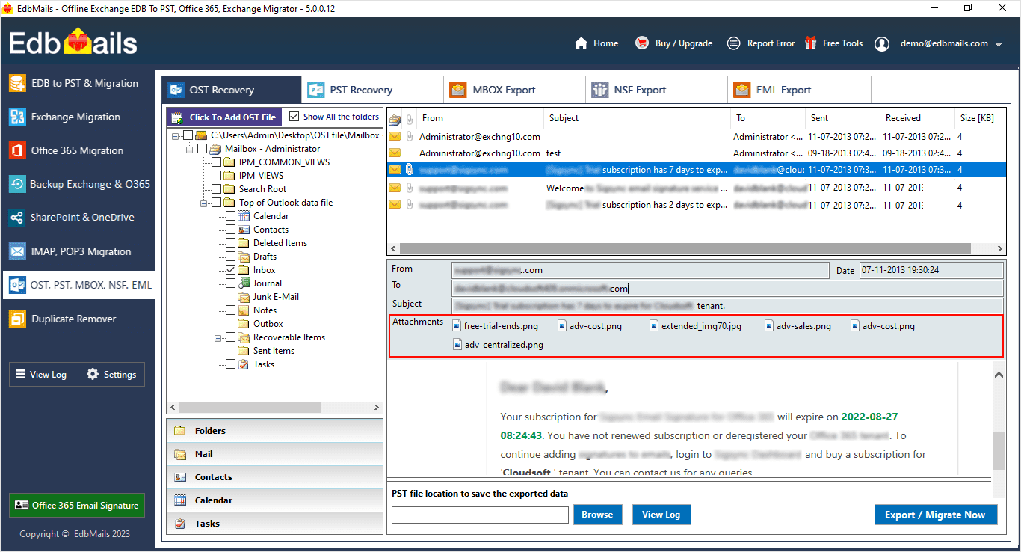
Task: Click the Office 365 Migration sidebar icon
Action: pyautogui.click(x=17, y=150)
